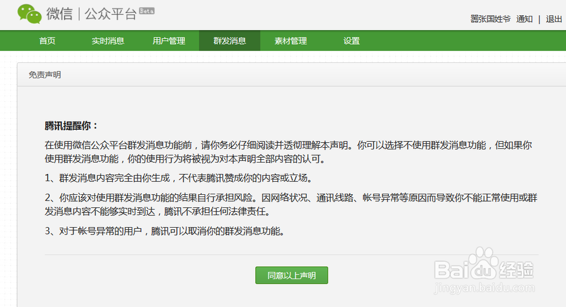Click the WeChat logo icon
This screenshot has height=307, width=566.
[x=29, y=14]
